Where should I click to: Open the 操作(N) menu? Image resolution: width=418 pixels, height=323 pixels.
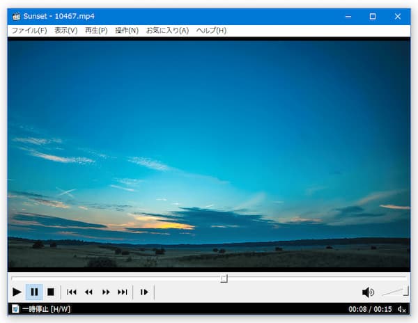127,31
